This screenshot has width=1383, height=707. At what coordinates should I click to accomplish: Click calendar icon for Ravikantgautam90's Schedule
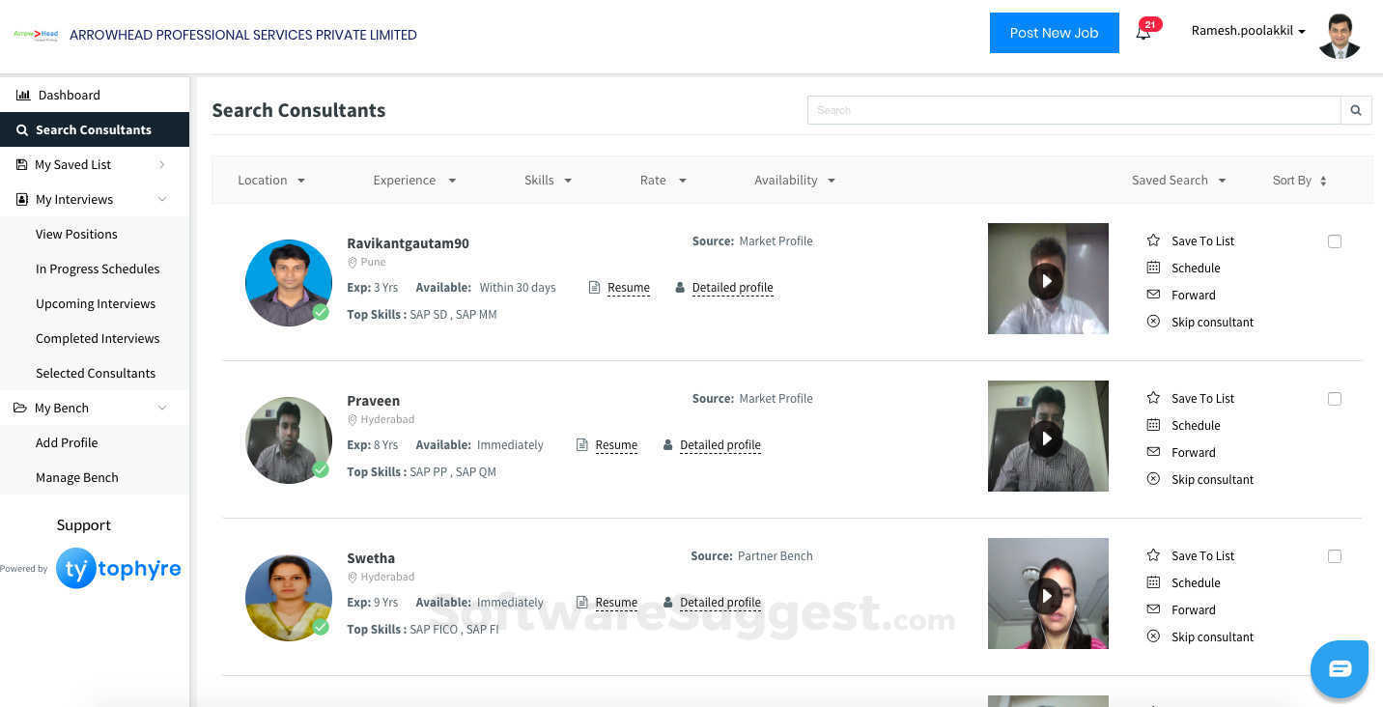tap(1153, 268)
